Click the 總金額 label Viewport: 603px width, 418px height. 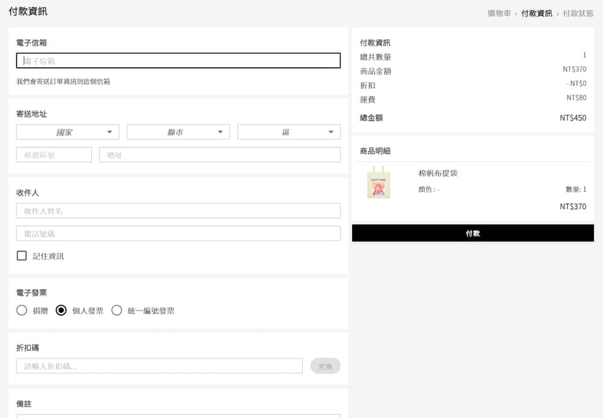(x=371, y=118)
